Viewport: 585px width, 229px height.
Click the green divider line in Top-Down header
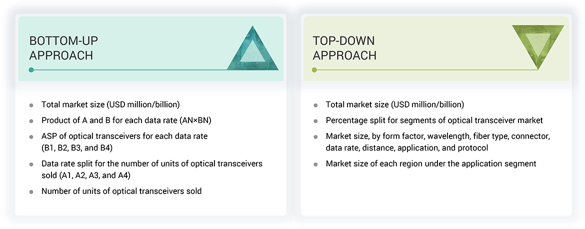click(425, 69)
